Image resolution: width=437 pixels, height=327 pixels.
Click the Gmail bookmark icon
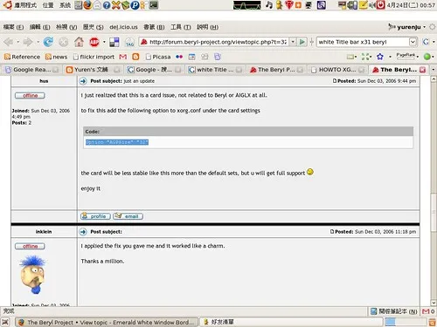(x=123, y=57)
